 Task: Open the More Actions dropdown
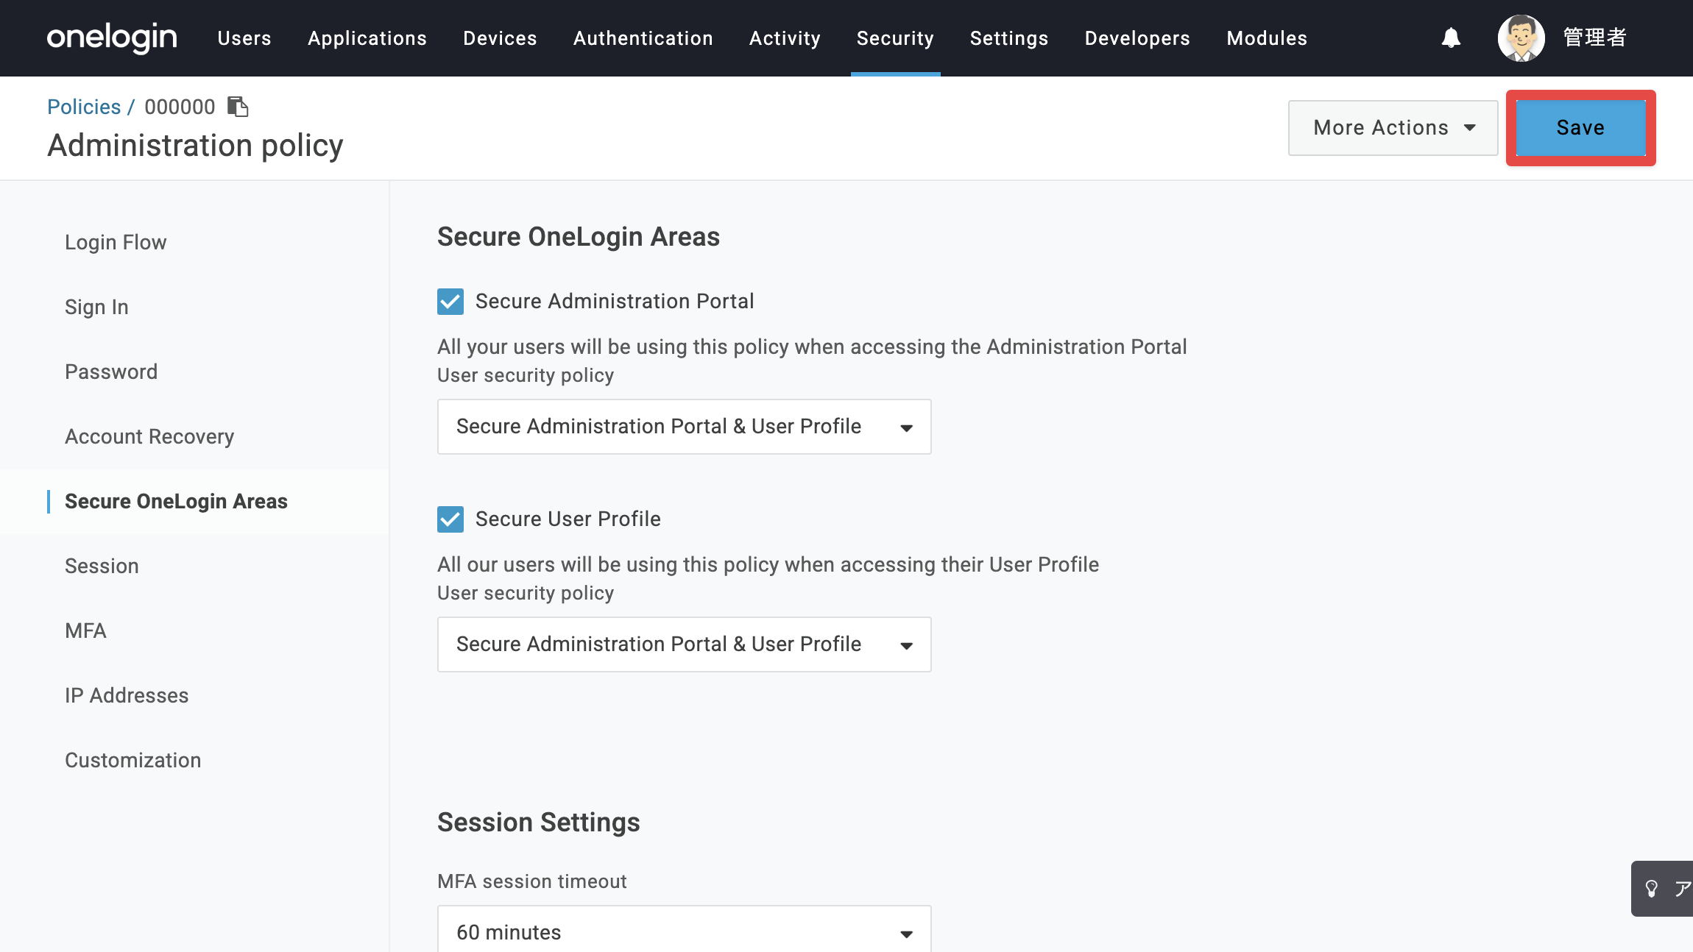click(x=1393, y=128)
